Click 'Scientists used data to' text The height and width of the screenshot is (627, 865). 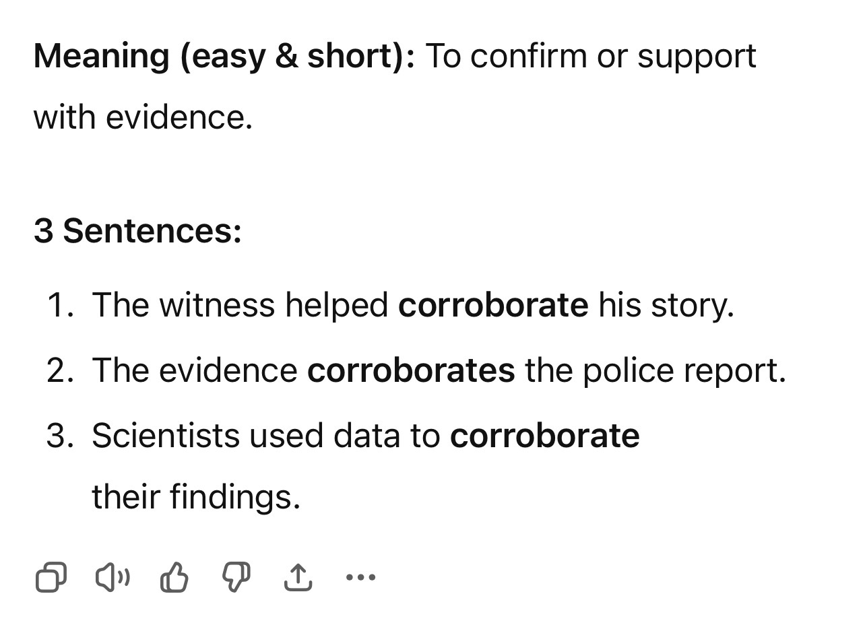point(265,436)
